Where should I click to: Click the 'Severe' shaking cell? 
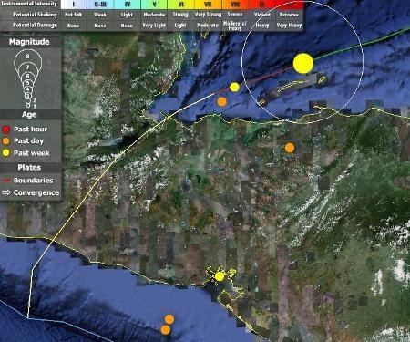coord(235,15)
